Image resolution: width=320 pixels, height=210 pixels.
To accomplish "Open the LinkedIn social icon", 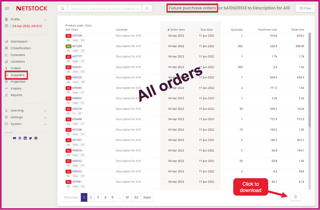I will click(25, 138).
